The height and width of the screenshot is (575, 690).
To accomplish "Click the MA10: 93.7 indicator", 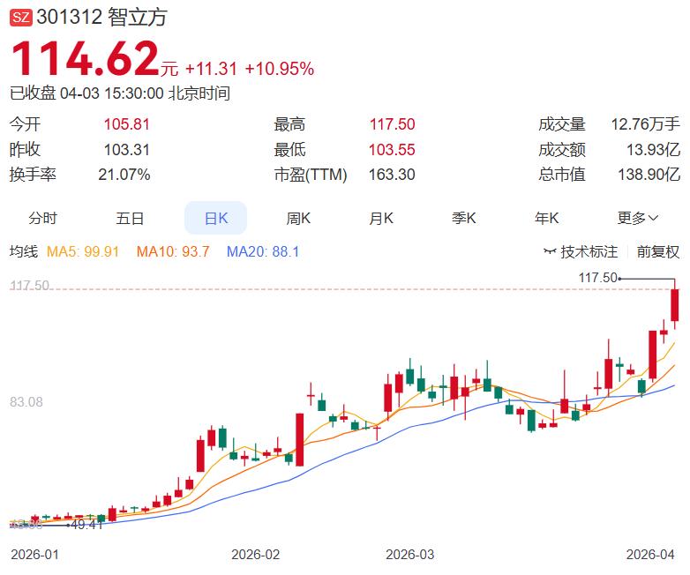I will click(x=173, y=251).
